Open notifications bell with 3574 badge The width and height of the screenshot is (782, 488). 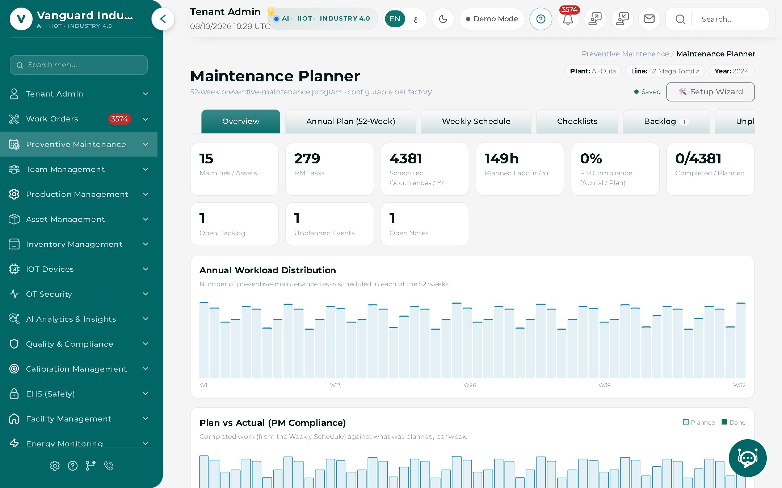click(568, 19)
